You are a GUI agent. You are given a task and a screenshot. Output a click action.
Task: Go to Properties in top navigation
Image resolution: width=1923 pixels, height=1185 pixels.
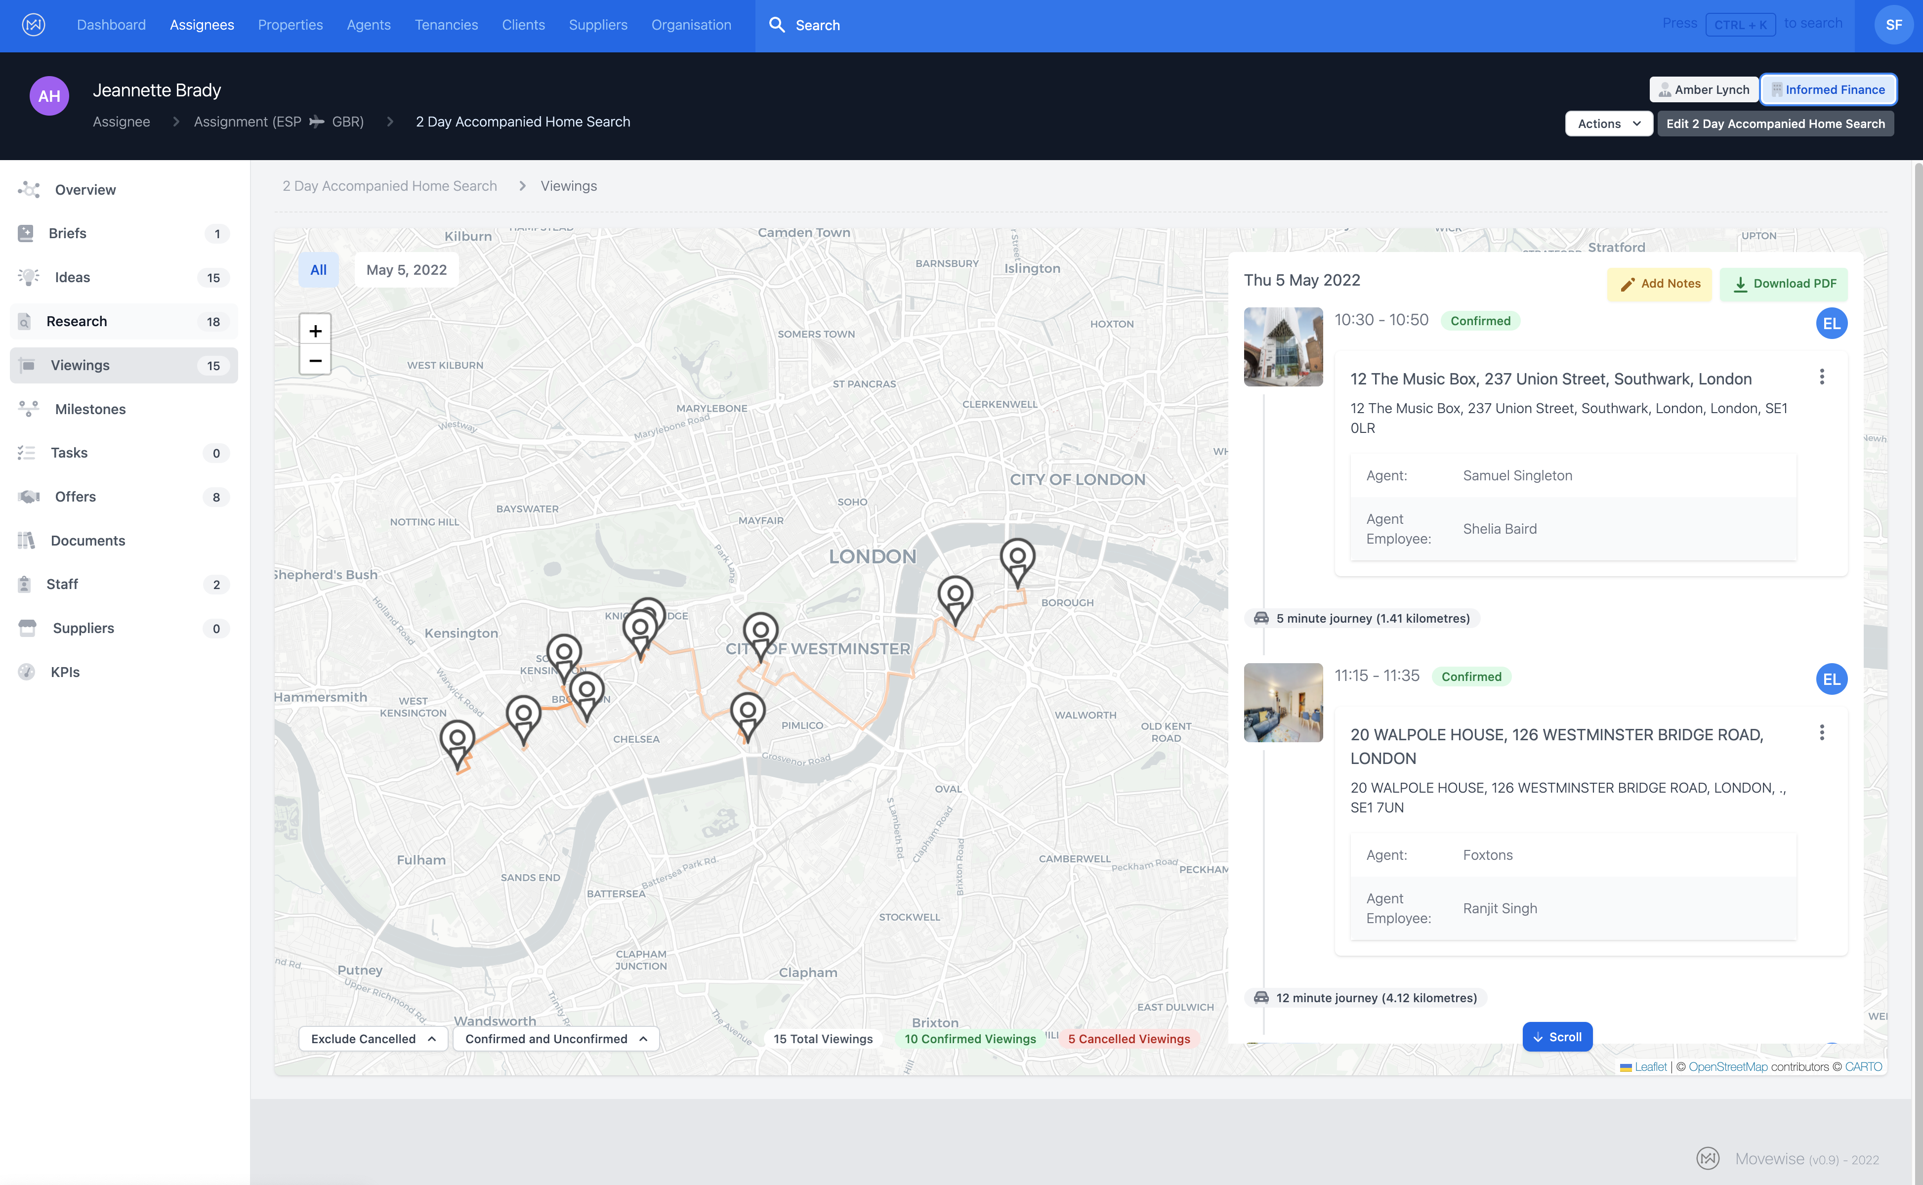pyautogui.click(x=290, y=25)
